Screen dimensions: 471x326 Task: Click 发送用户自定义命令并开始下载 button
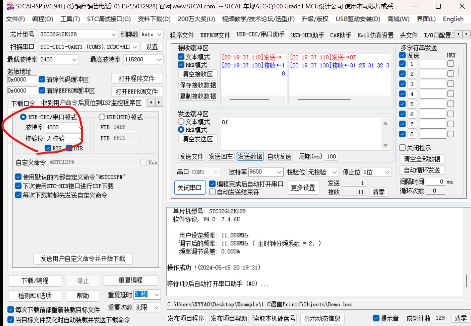[83, 259]
